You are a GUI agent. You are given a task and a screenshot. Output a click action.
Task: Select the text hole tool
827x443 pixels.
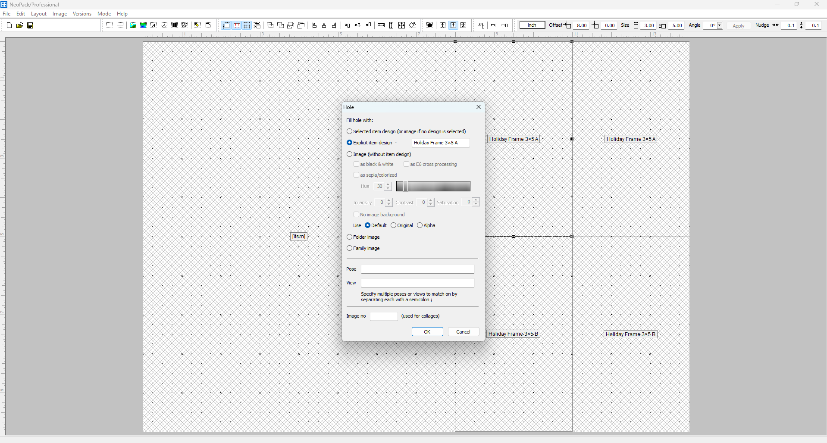pos(153,25)
